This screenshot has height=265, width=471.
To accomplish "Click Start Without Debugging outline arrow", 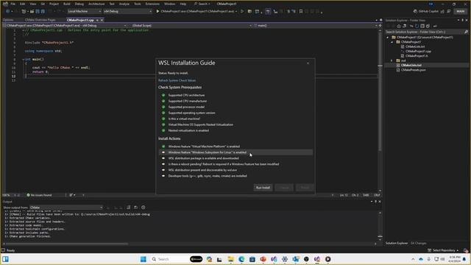I will pos(242,12).
